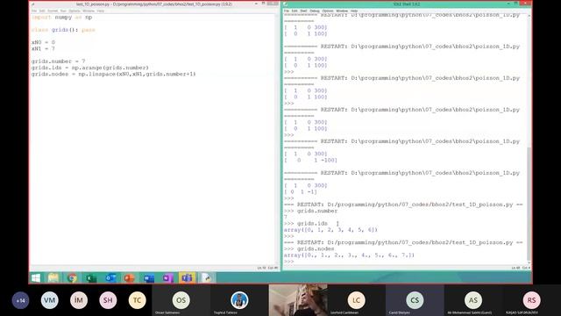
Task: Click the +14 more participants bubble
Action: pos(20,300)
